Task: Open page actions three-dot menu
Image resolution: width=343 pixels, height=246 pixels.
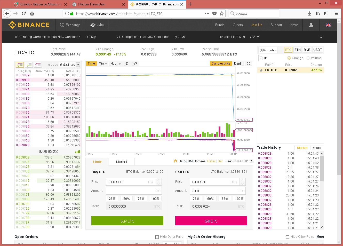Action: tap(207, 13)
